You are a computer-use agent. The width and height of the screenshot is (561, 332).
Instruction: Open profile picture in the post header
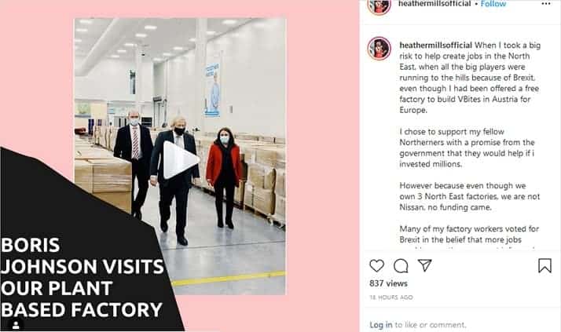coord(379,5)
